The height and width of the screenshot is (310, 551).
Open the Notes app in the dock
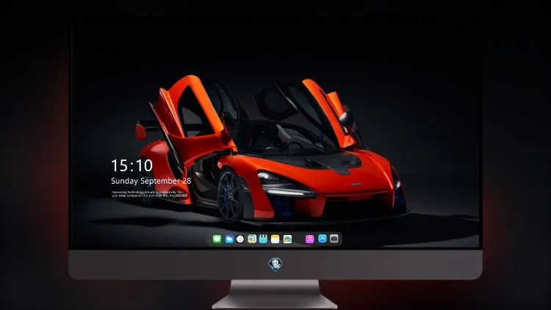pyautogui.click(x=275, y=239)
